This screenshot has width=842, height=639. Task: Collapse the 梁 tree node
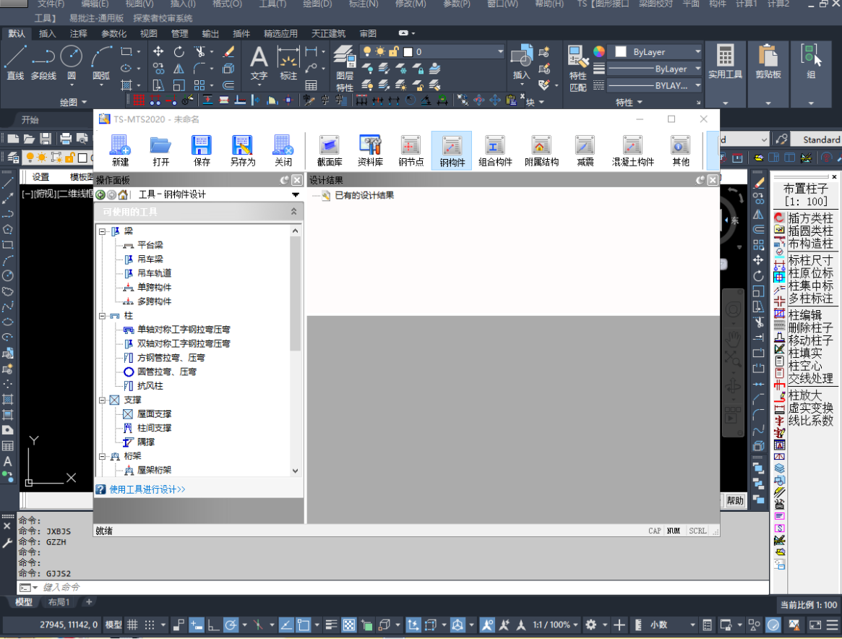click(x=102, y=231)
